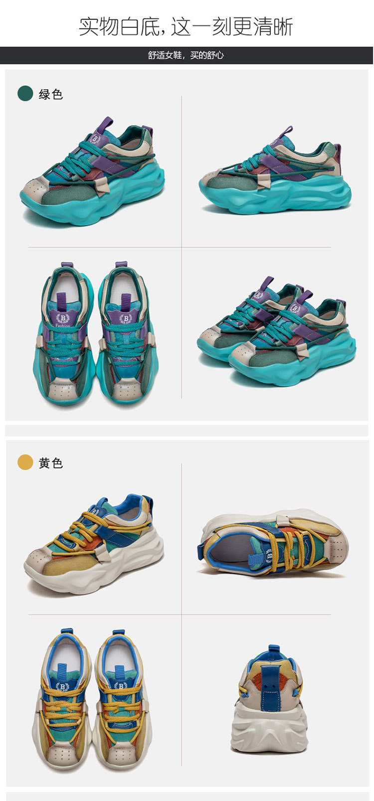Click the cream chunky sole of yellow rear-view shoe

[x=269, y=728]
